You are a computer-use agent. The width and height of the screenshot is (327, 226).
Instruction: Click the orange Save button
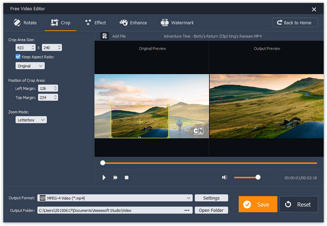pyautogui.click(x=258, y=204)
